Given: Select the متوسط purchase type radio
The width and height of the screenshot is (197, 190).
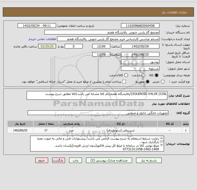Looking at the screenshot, I should coord(148,82).
